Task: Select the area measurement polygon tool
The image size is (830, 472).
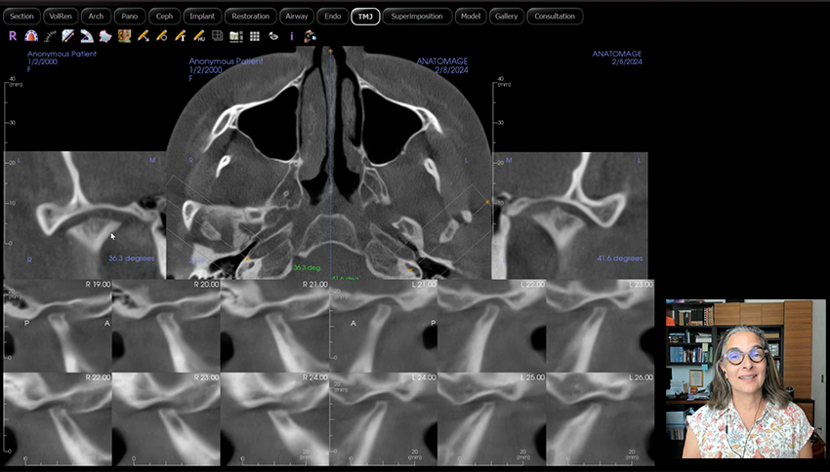Action: coord(105,36)
